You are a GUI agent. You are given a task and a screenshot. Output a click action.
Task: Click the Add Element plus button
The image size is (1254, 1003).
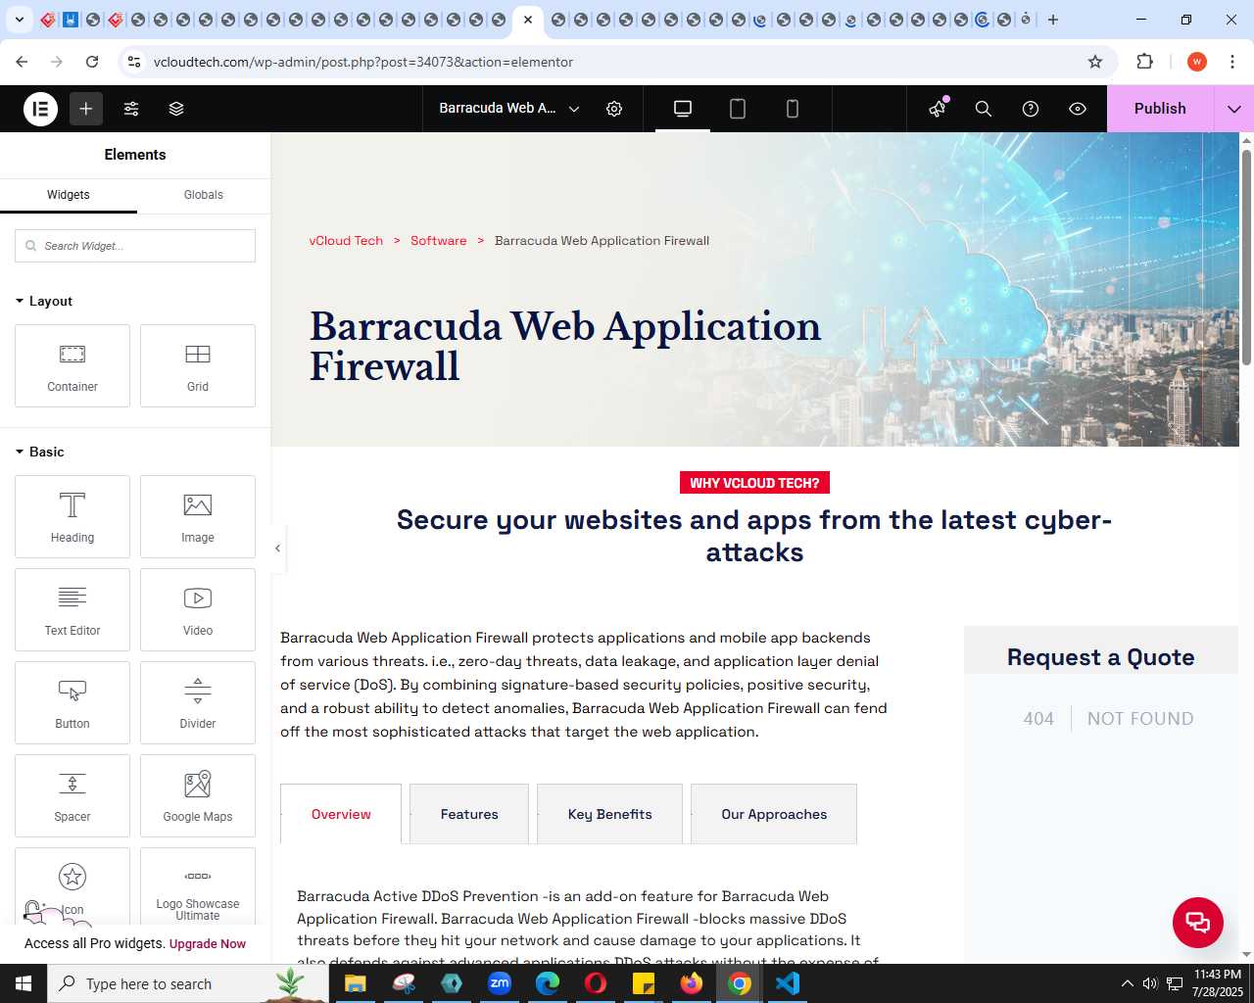click(86, 109)
